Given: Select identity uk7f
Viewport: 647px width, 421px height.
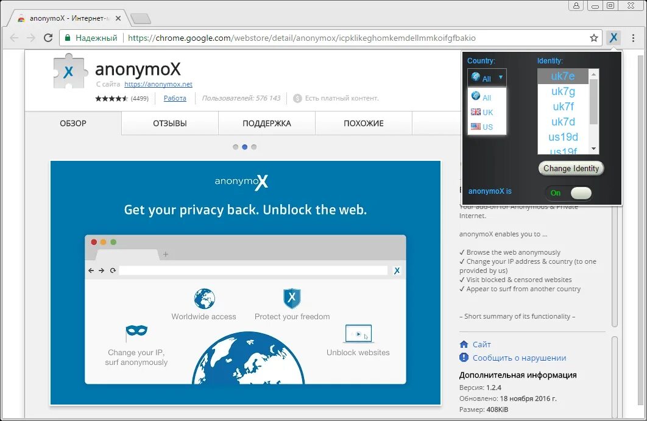Looking at the screenshot, I should pyautogui.click(x=563, y=107).
